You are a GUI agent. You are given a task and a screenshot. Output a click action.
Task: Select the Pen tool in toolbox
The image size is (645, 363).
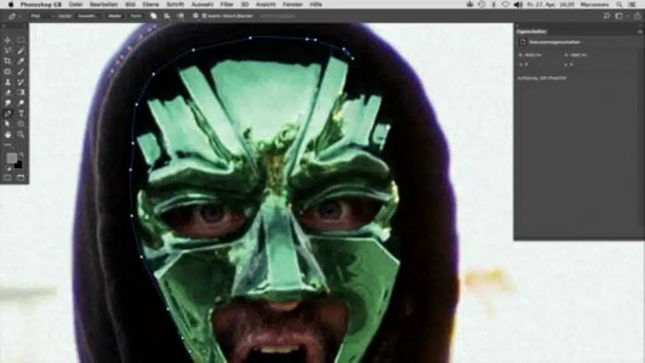point(8,113)
